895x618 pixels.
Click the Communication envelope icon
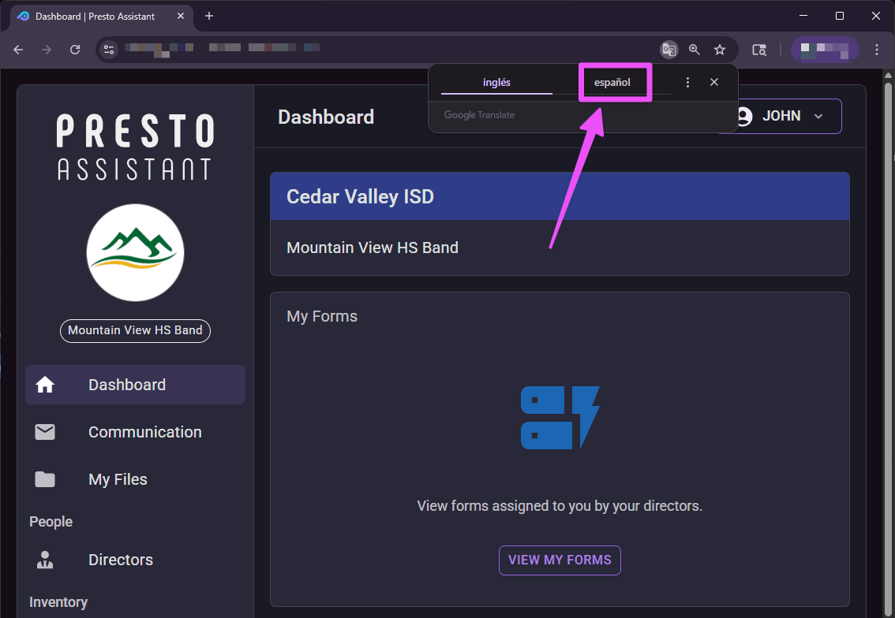coord(45,432)
